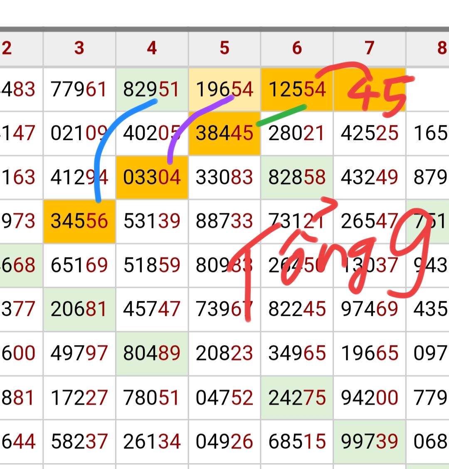The width and height of the screenshot is (449, 469).
Task: Select the cell with 97469
Action: [370, 309]
